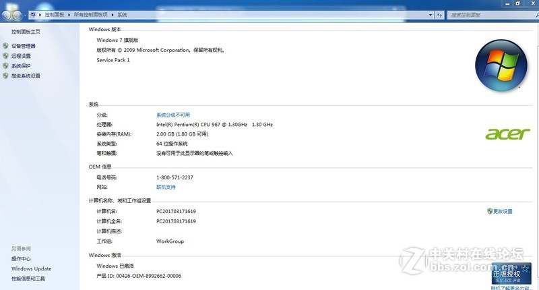The width and height of the screenshot is (539, 290).
Task: Open 系统保护 from the sidebar
Action: 21,66
